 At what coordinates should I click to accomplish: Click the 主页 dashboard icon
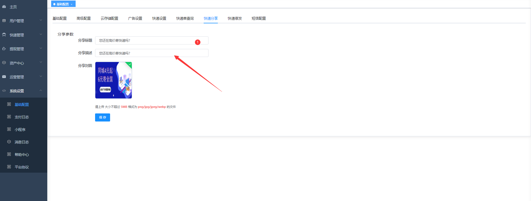click(x=4, y=7)
